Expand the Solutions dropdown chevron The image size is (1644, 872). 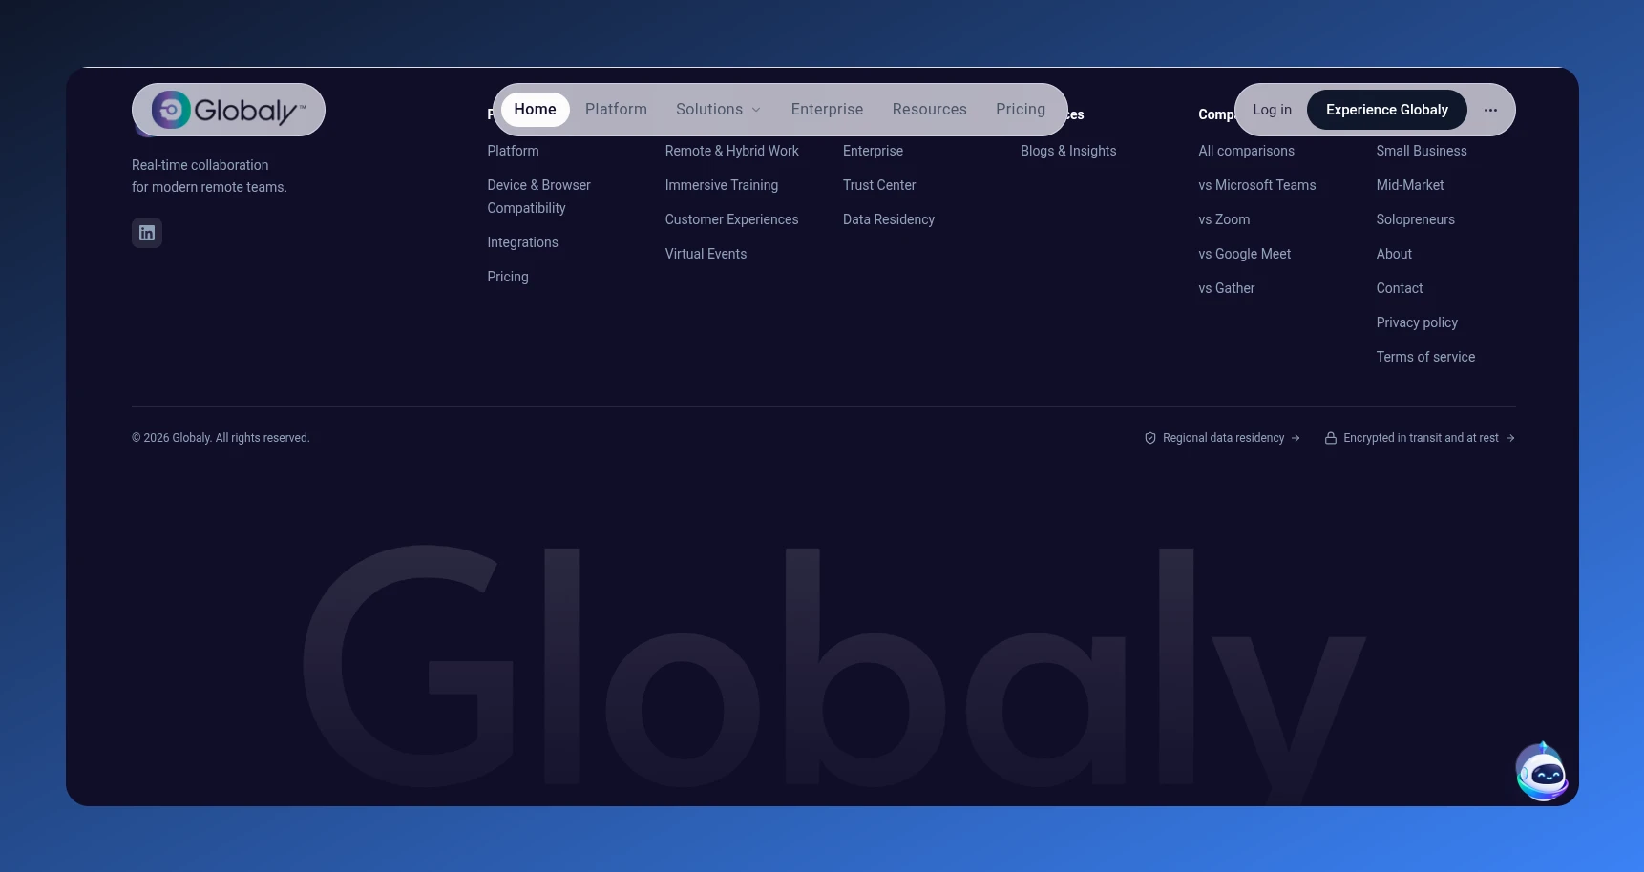[756, 110]
